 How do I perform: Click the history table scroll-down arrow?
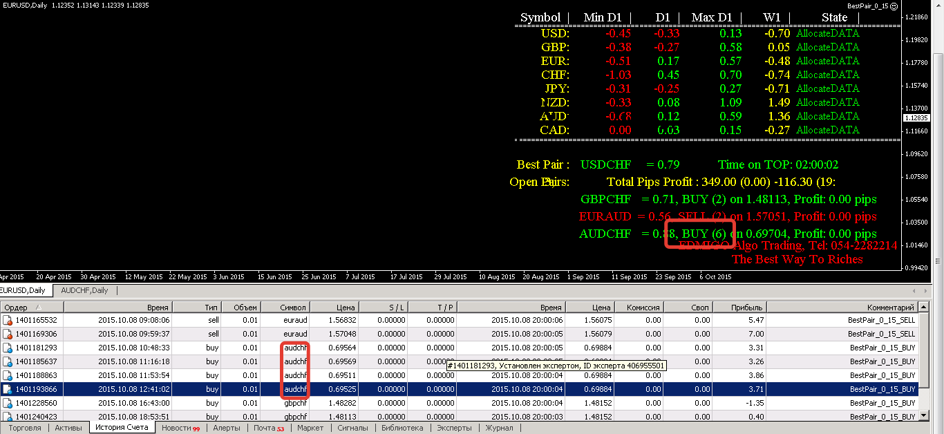[925, 415]
